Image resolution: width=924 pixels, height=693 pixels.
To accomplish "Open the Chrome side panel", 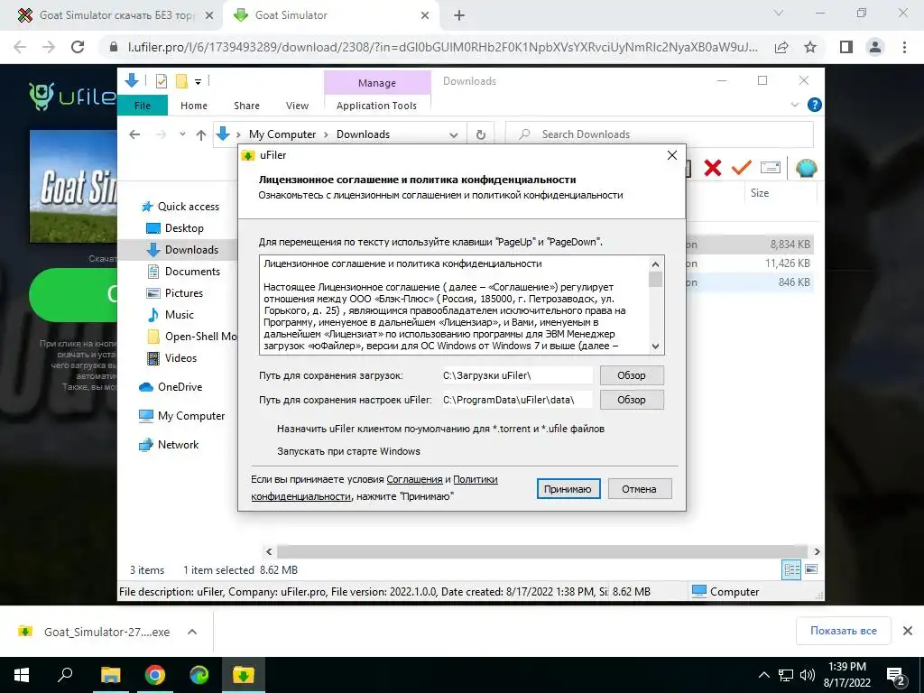I will 846,47.
